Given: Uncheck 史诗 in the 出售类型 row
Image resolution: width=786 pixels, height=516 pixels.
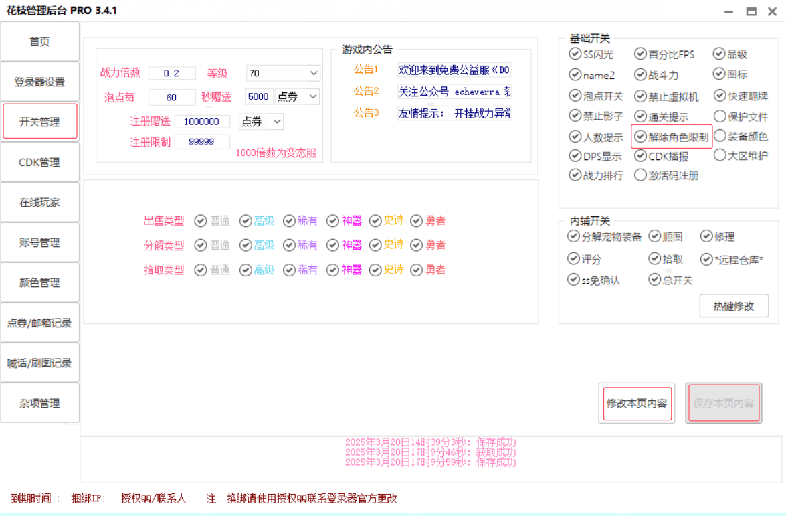Looking at the screenshot, I should pyautogui.click(x=375, y=221).
